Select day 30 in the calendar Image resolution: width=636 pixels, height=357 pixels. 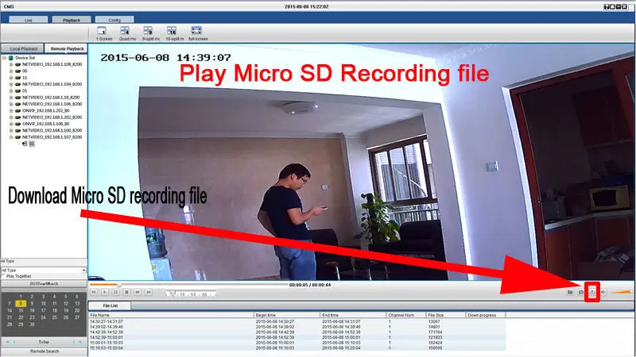tap(32, 324)
